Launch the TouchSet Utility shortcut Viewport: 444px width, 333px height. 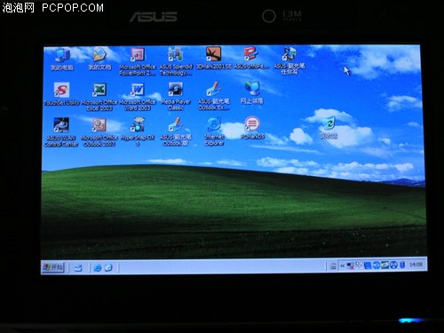click(61, 94)
